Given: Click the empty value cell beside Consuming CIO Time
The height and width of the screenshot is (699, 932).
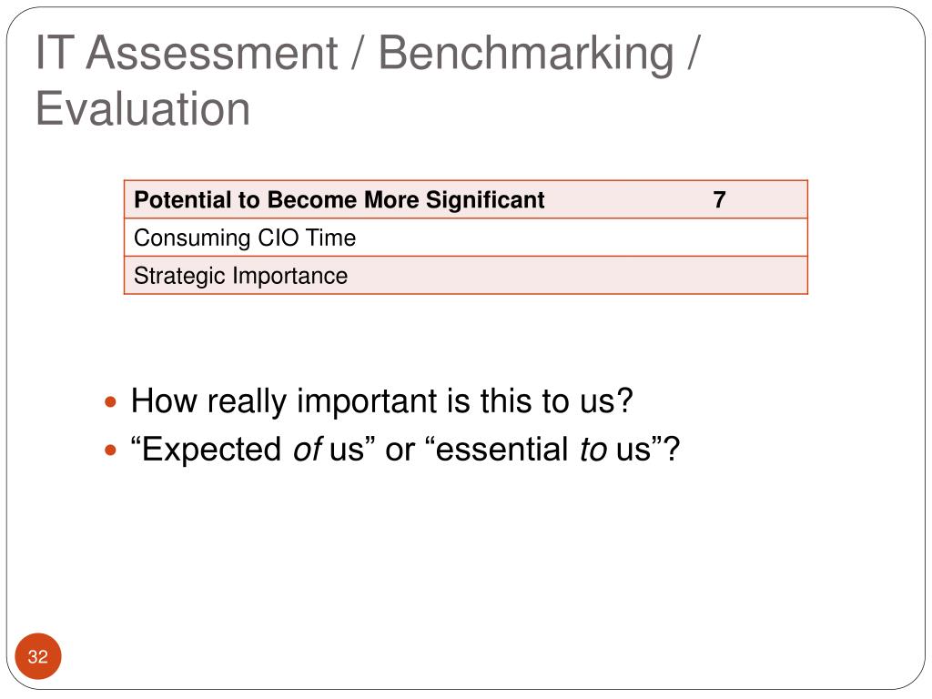Looking at the screenshot, I should [x=719, y=238].
